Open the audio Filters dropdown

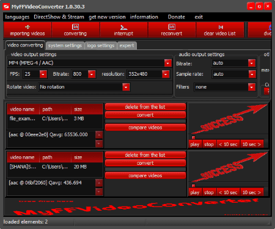pyautogui.click(x=252, y=87)
